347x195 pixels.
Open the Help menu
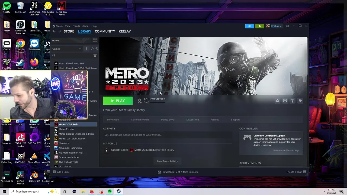94,26
